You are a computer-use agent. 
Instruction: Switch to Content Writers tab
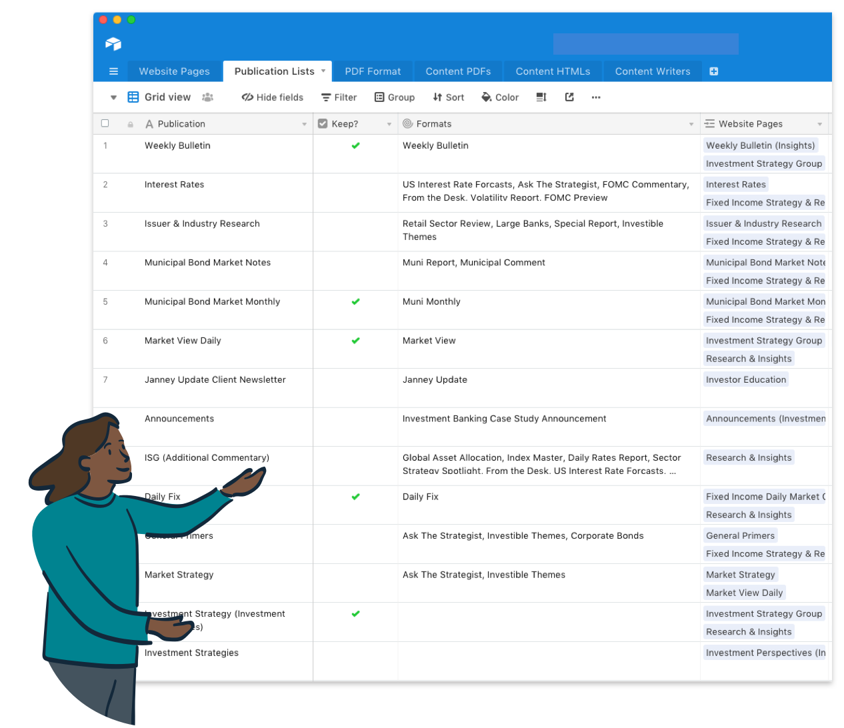tap(653, 71)
